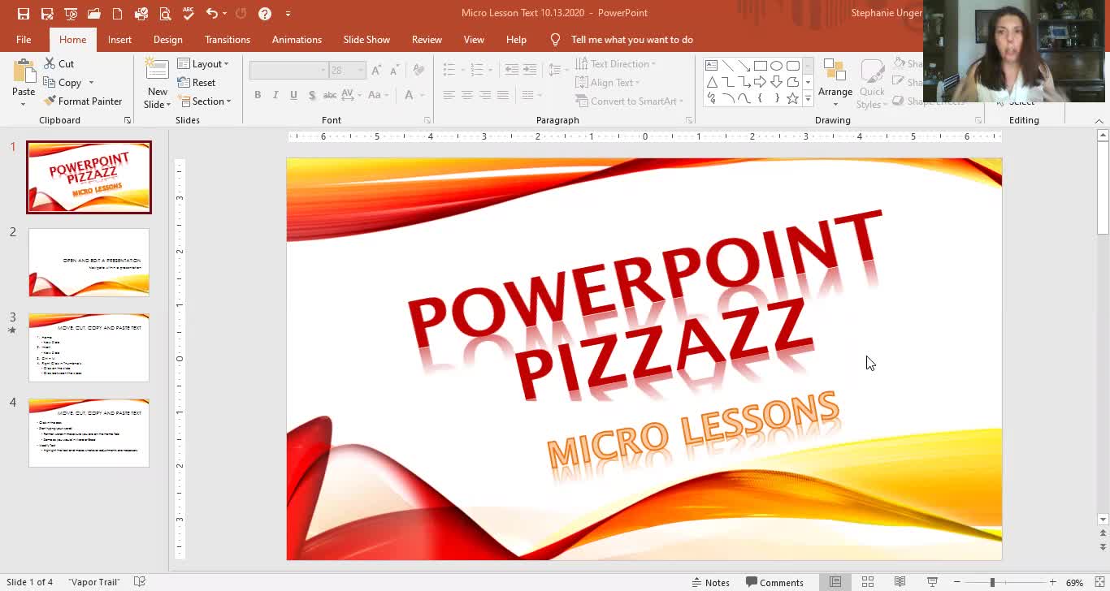Switch to the Animations tab
The height and width of the screenshot is (591, 1110).
tap(297, 39)
